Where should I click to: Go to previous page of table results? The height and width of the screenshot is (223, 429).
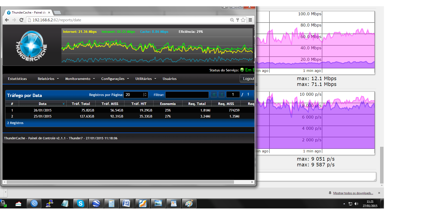pyautogui.click(x=222, y=94)
